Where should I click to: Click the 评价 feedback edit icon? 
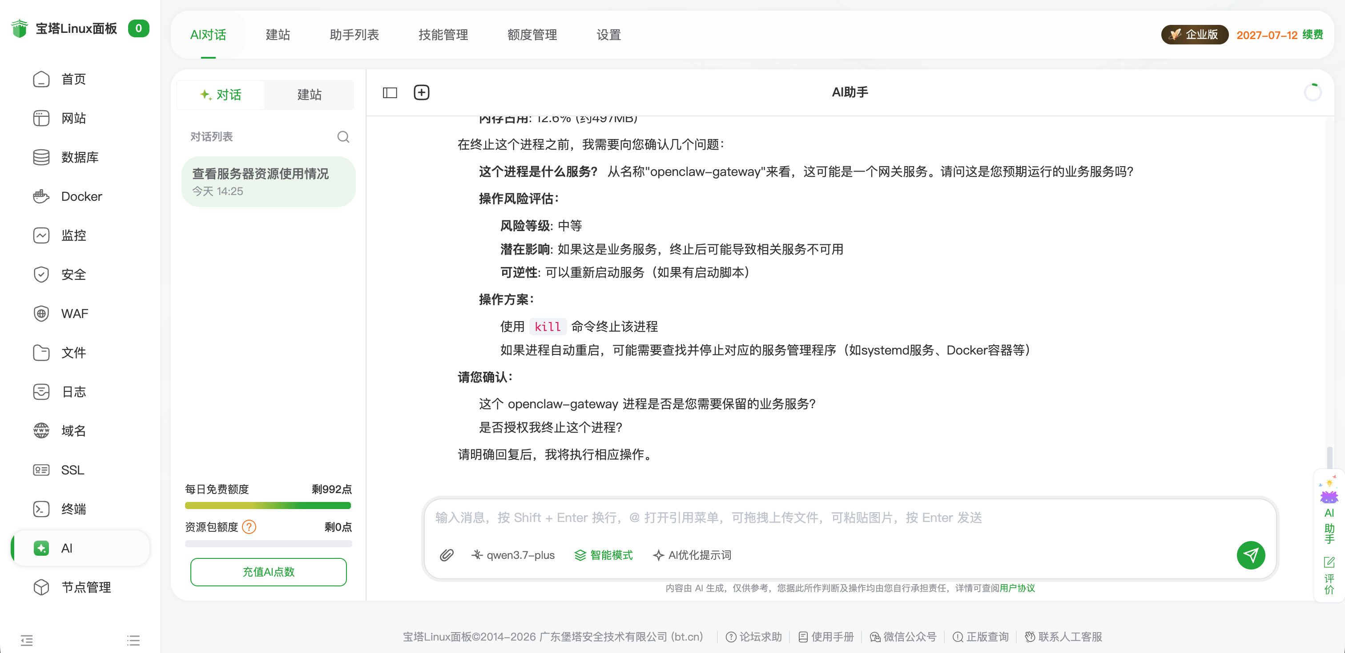pos(1329,562)
